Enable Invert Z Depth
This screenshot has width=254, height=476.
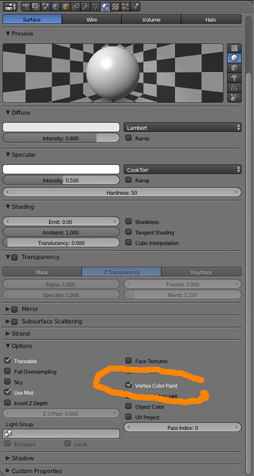7,403
